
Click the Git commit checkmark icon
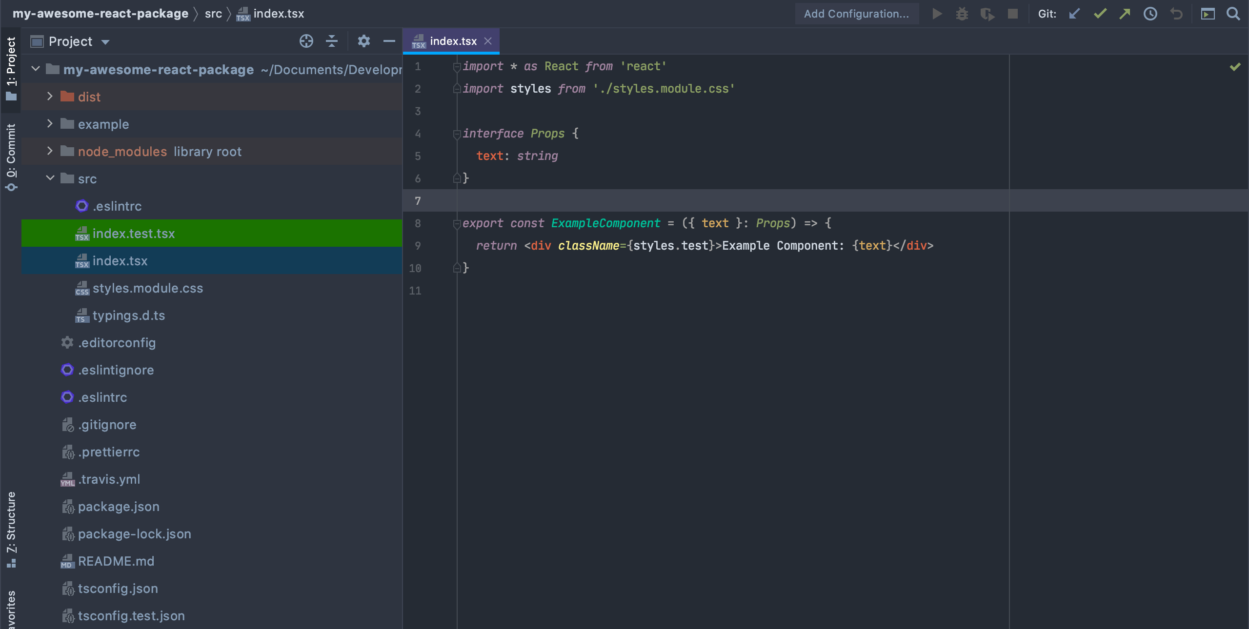click(1100, 14)
